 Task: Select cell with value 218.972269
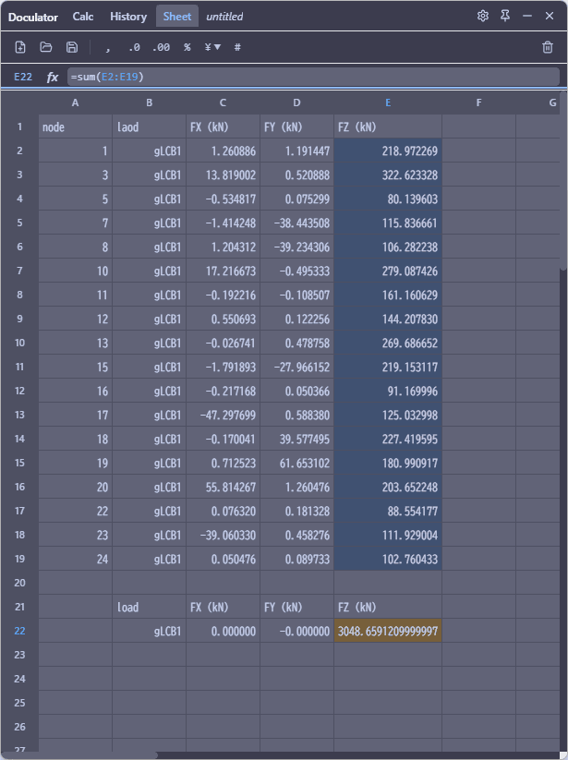click(x=388, y=151)
